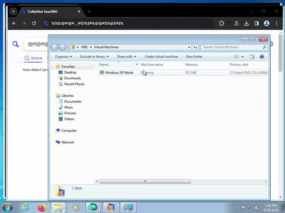
Task: Open Windows Explorer taskbar icon
Action: click(58, 207)
